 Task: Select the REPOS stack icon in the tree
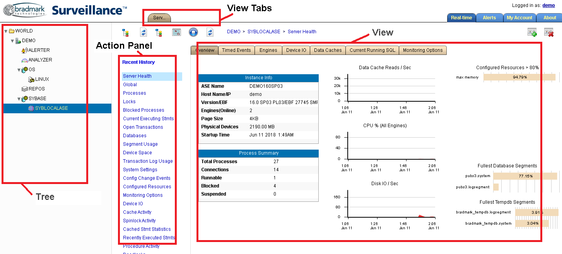click(x=25, y=89)
